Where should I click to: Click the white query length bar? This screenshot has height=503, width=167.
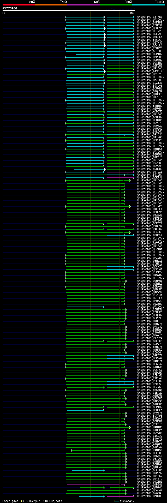click(x=69, y=11)
